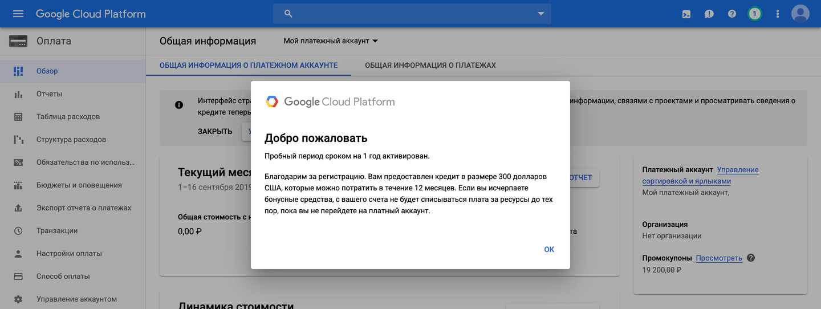Go to Таблица расходов section
Viewport: 821px width, 309px height.
[x=68, y=117]
